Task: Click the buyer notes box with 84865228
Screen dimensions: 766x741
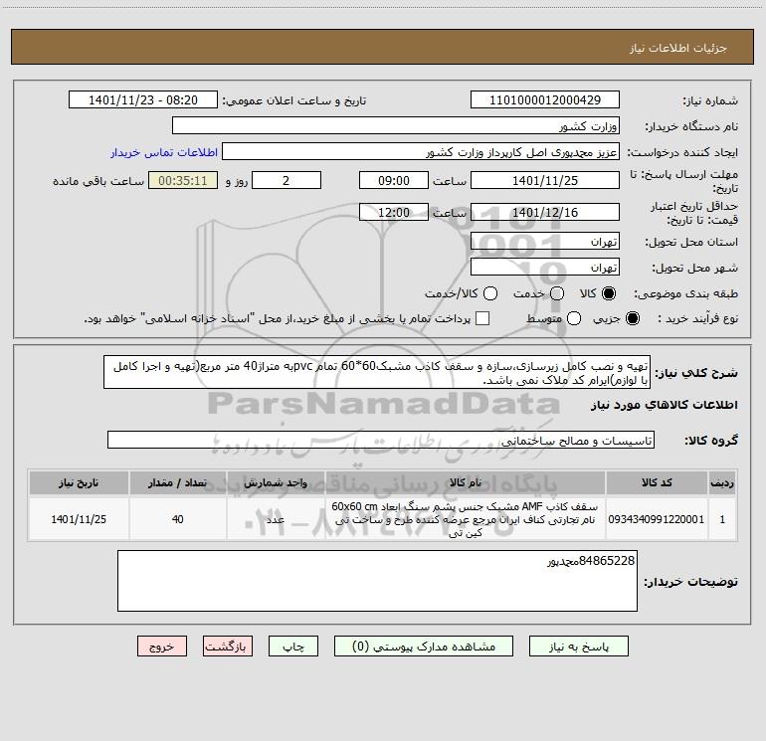Action: [377, 581]
